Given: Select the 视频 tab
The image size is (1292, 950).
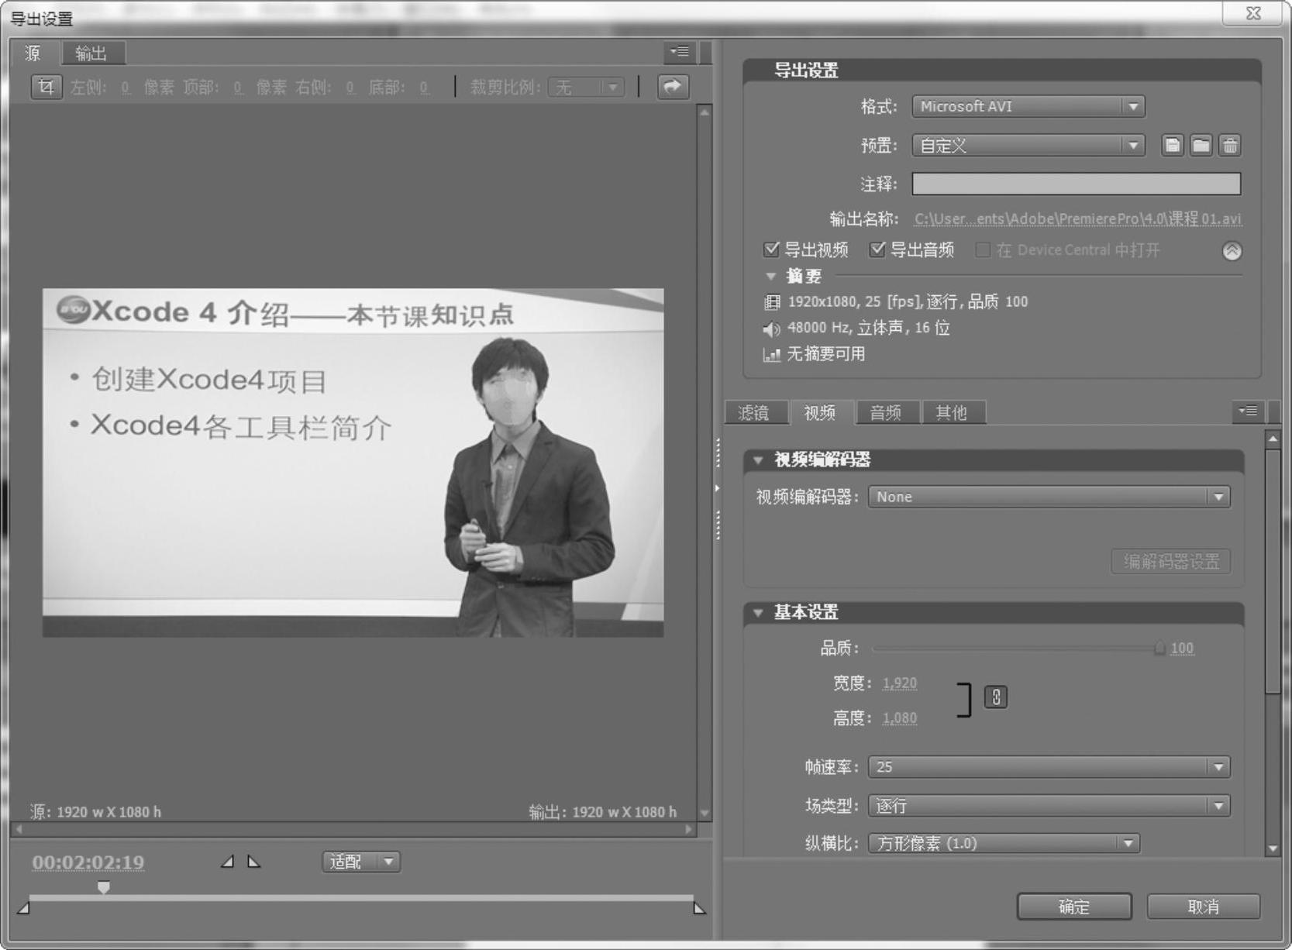Looking at the screenshot, I should tap(820, 413).
